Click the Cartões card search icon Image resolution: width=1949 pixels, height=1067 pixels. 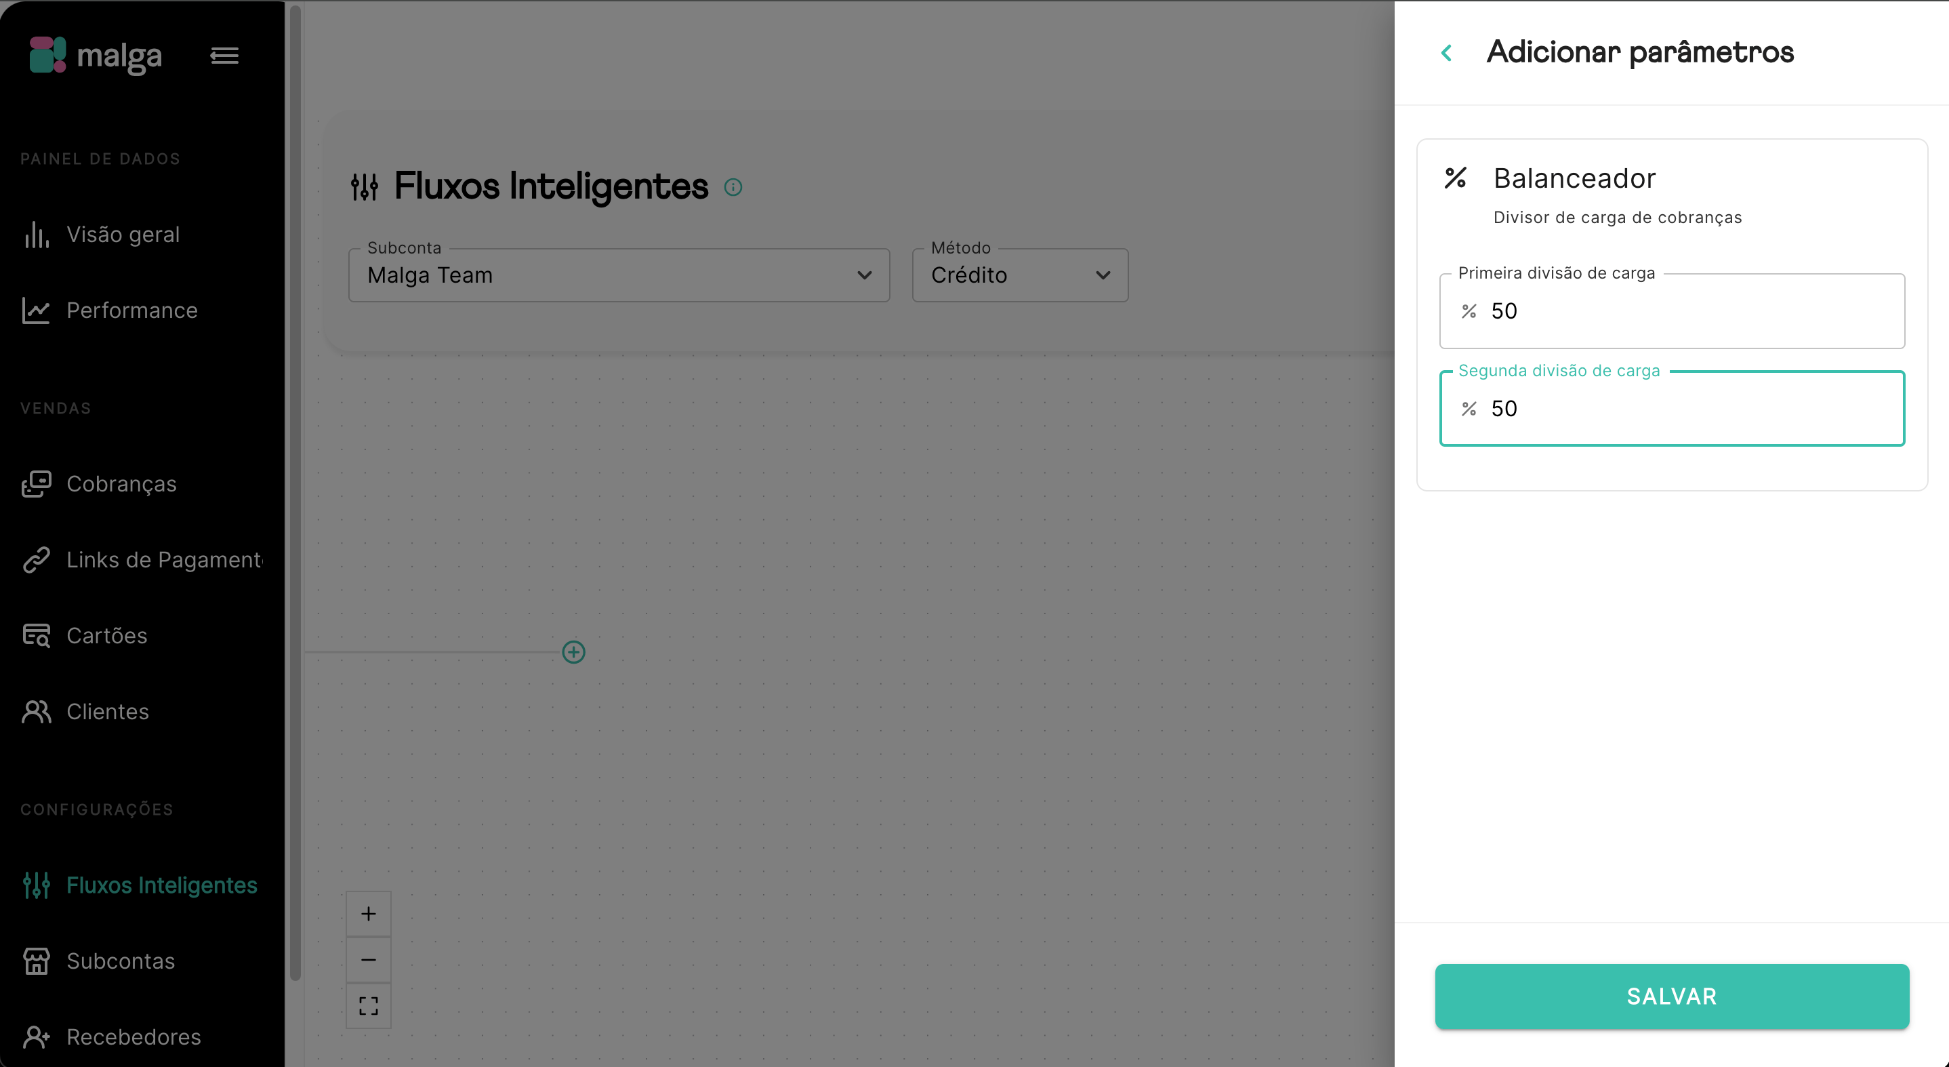pos(37,636)
